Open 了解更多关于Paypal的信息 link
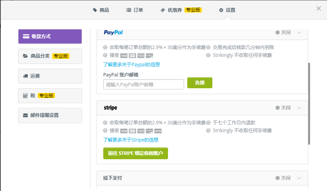 [x=132, y=65]
